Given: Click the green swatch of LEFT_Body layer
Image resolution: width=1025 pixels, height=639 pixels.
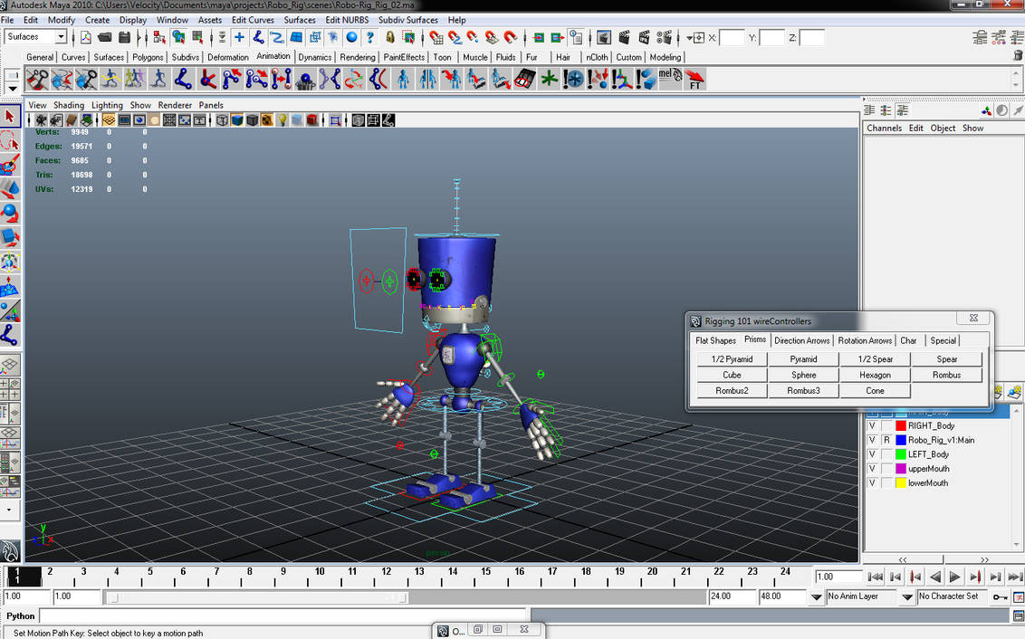Looking at the screenshot, I should click(901, 454).
